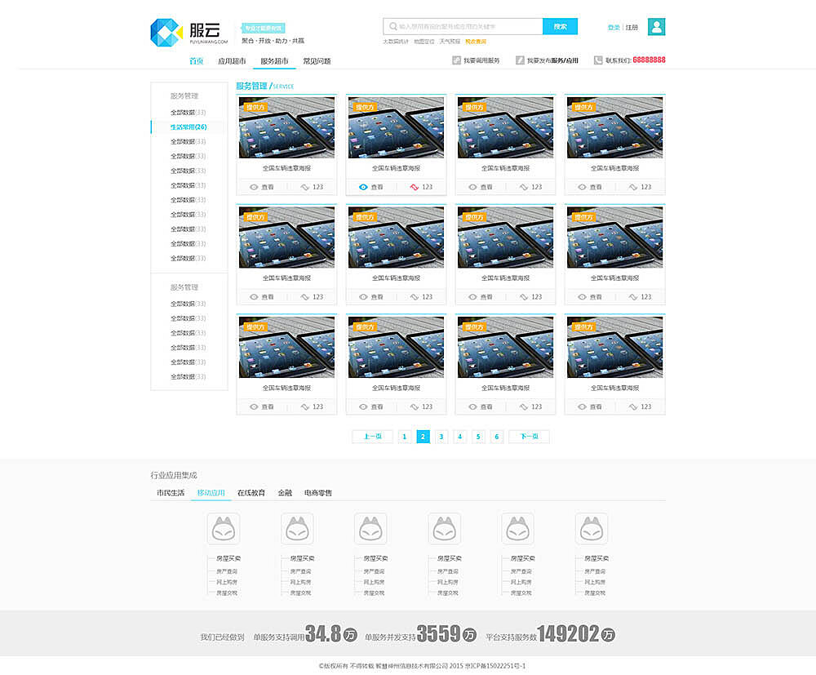Image resolution: width=816 pixels, height=675 pixels.
Task: Switch to the 电商零售 tab
Action: coord(318,493)
